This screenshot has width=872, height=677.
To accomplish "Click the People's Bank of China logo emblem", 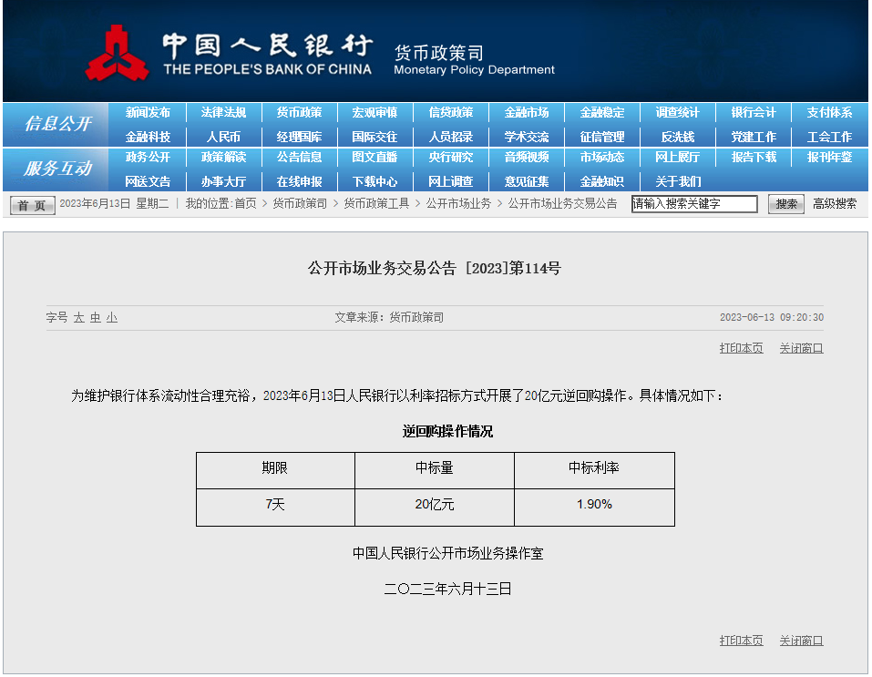I will [x=117, y=54].
